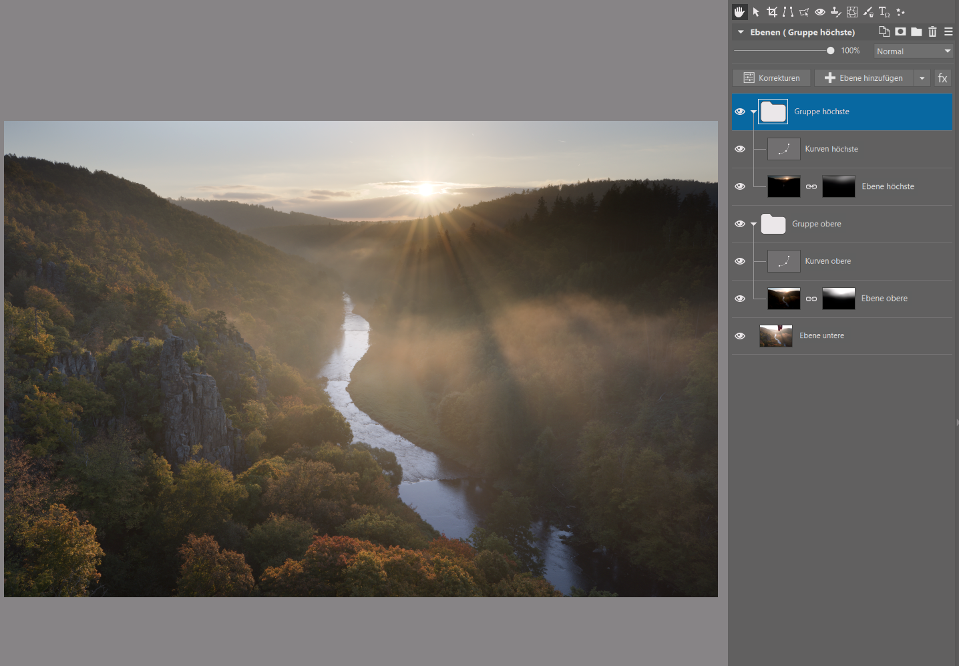This screenshot has width=959, height=666.
Task: Select the Kurven höchste layer name
Action: coord(831,149)
